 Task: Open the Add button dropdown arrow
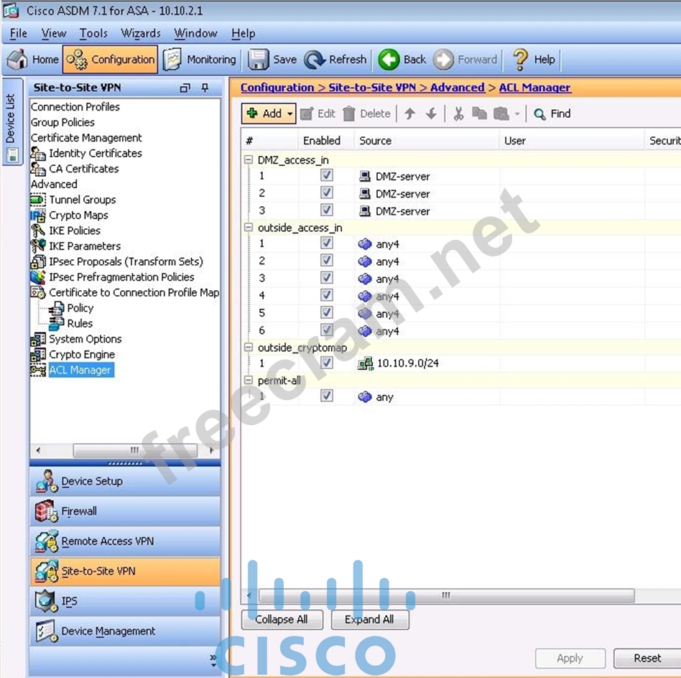point(290,113)
